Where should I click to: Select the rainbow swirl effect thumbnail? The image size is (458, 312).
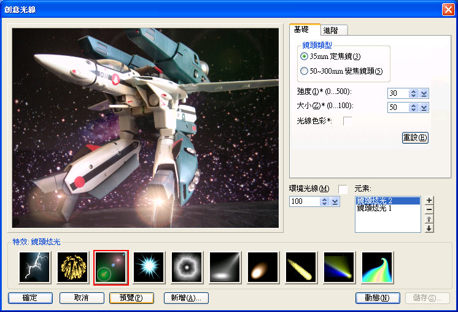point(378,267)
